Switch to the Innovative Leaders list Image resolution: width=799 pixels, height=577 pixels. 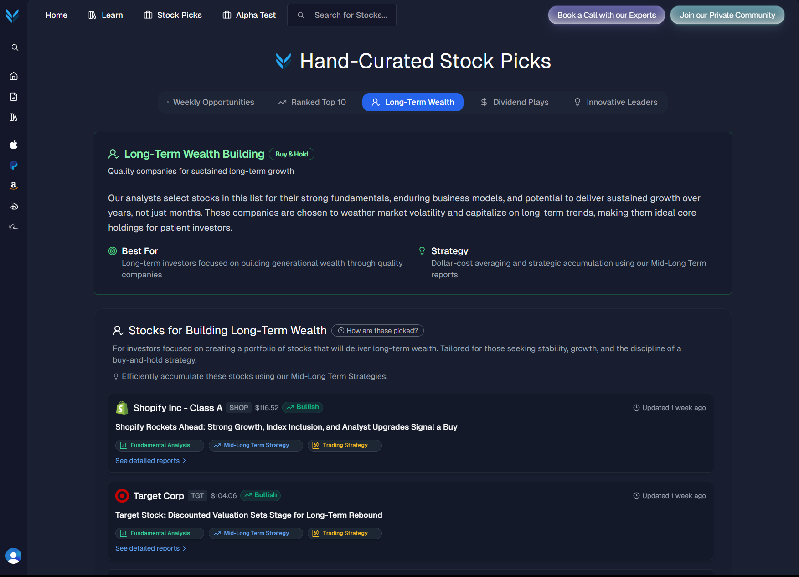coord(615,102)
